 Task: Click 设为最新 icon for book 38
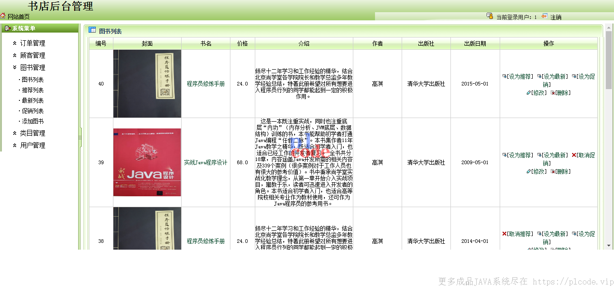point(539,234)
